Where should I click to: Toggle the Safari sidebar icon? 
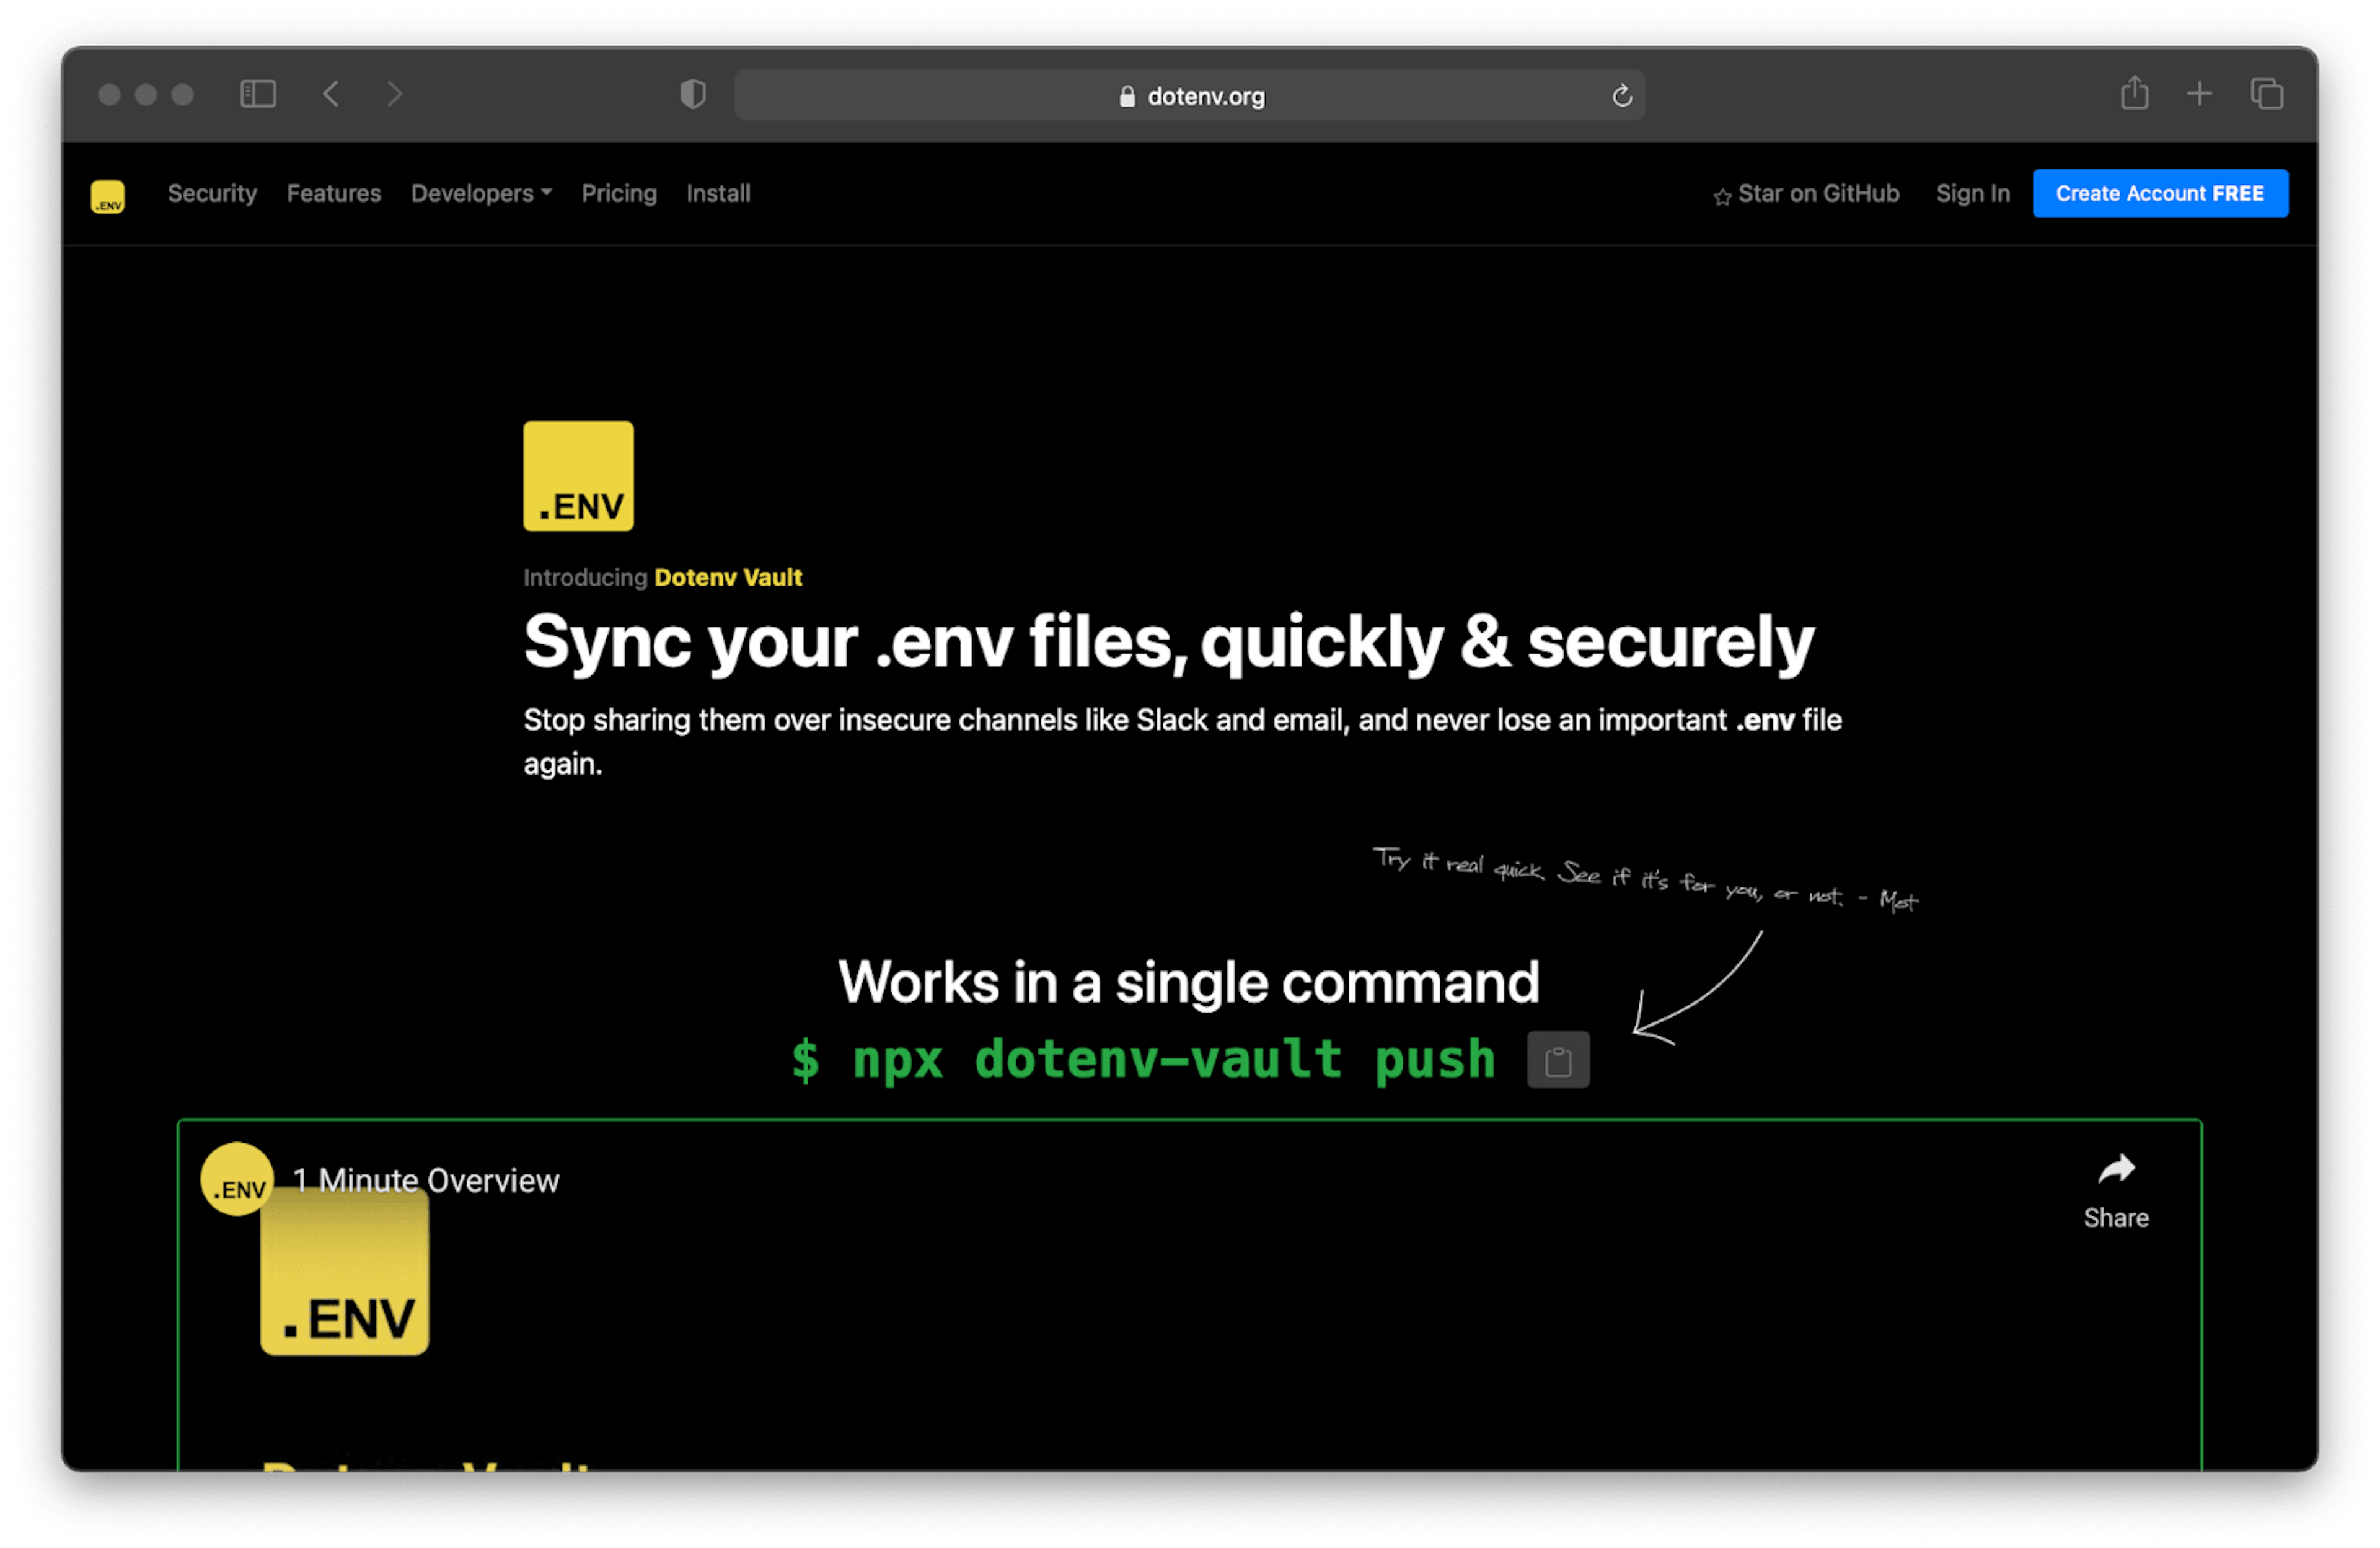258,94
